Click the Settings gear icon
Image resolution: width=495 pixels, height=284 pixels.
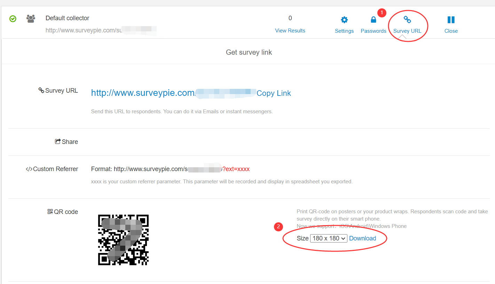point(344,20)
